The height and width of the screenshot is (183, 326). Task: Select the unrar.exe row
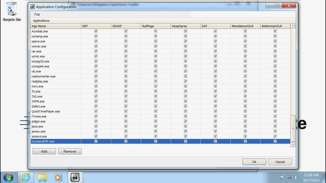click(160, 56)
